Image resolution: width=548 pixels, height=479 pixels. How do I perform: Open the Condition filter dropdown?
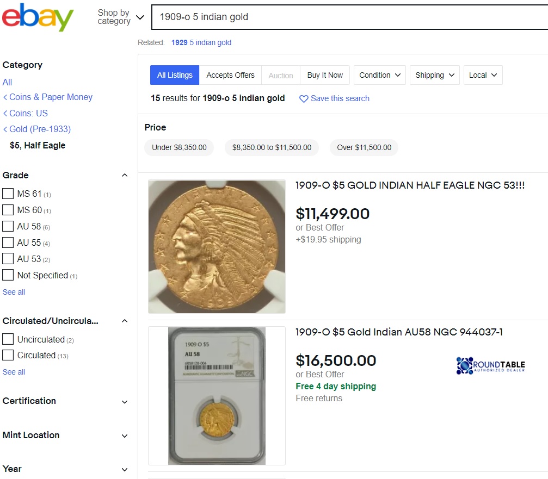379,75
